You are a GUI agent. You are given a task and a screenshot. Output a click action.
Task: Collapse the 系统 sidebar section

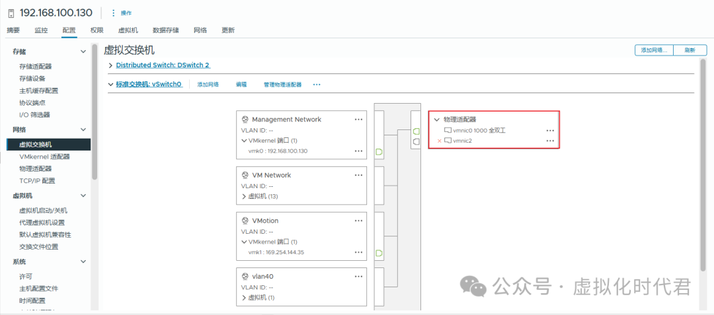click(x=83, y=262)
